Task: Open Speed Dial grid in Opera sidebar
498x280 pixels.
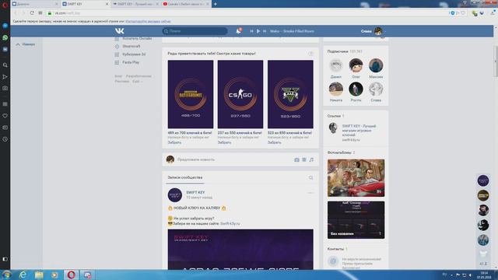Action: (5, 104)
